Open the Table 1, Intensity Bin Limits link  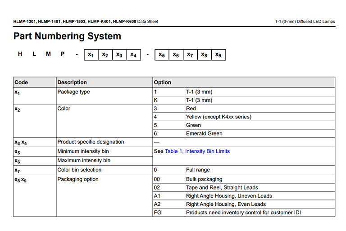(x=197, y=151)
